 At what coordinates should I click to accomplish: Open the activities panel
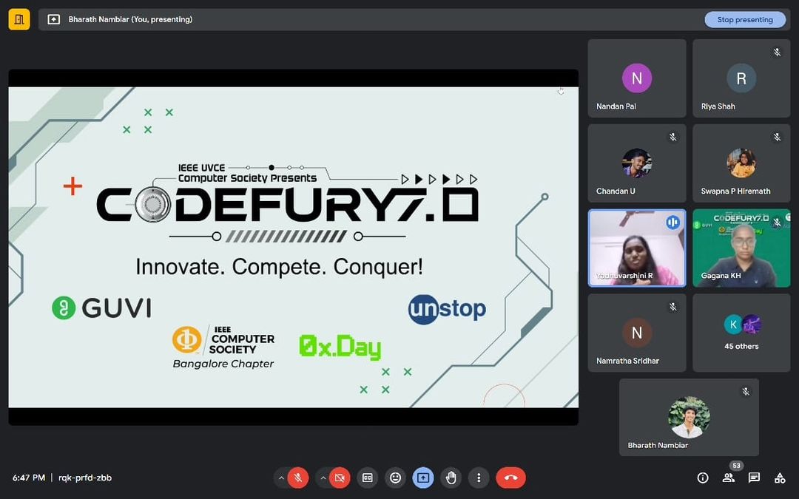[x=780, y=478]
